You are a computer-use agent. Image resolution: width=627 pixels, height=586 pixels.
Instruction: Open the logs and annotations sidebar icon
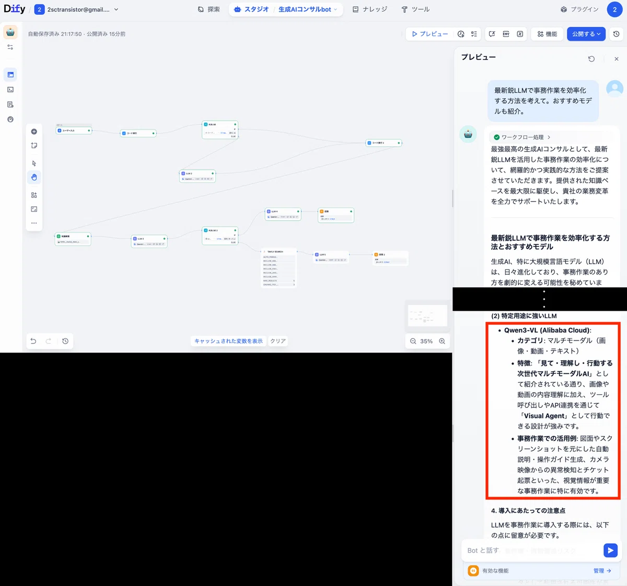[10, 104]
